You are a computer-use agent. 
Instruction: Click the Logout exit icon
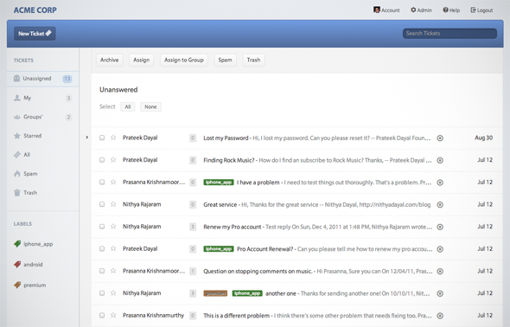[x=473, y=10]
